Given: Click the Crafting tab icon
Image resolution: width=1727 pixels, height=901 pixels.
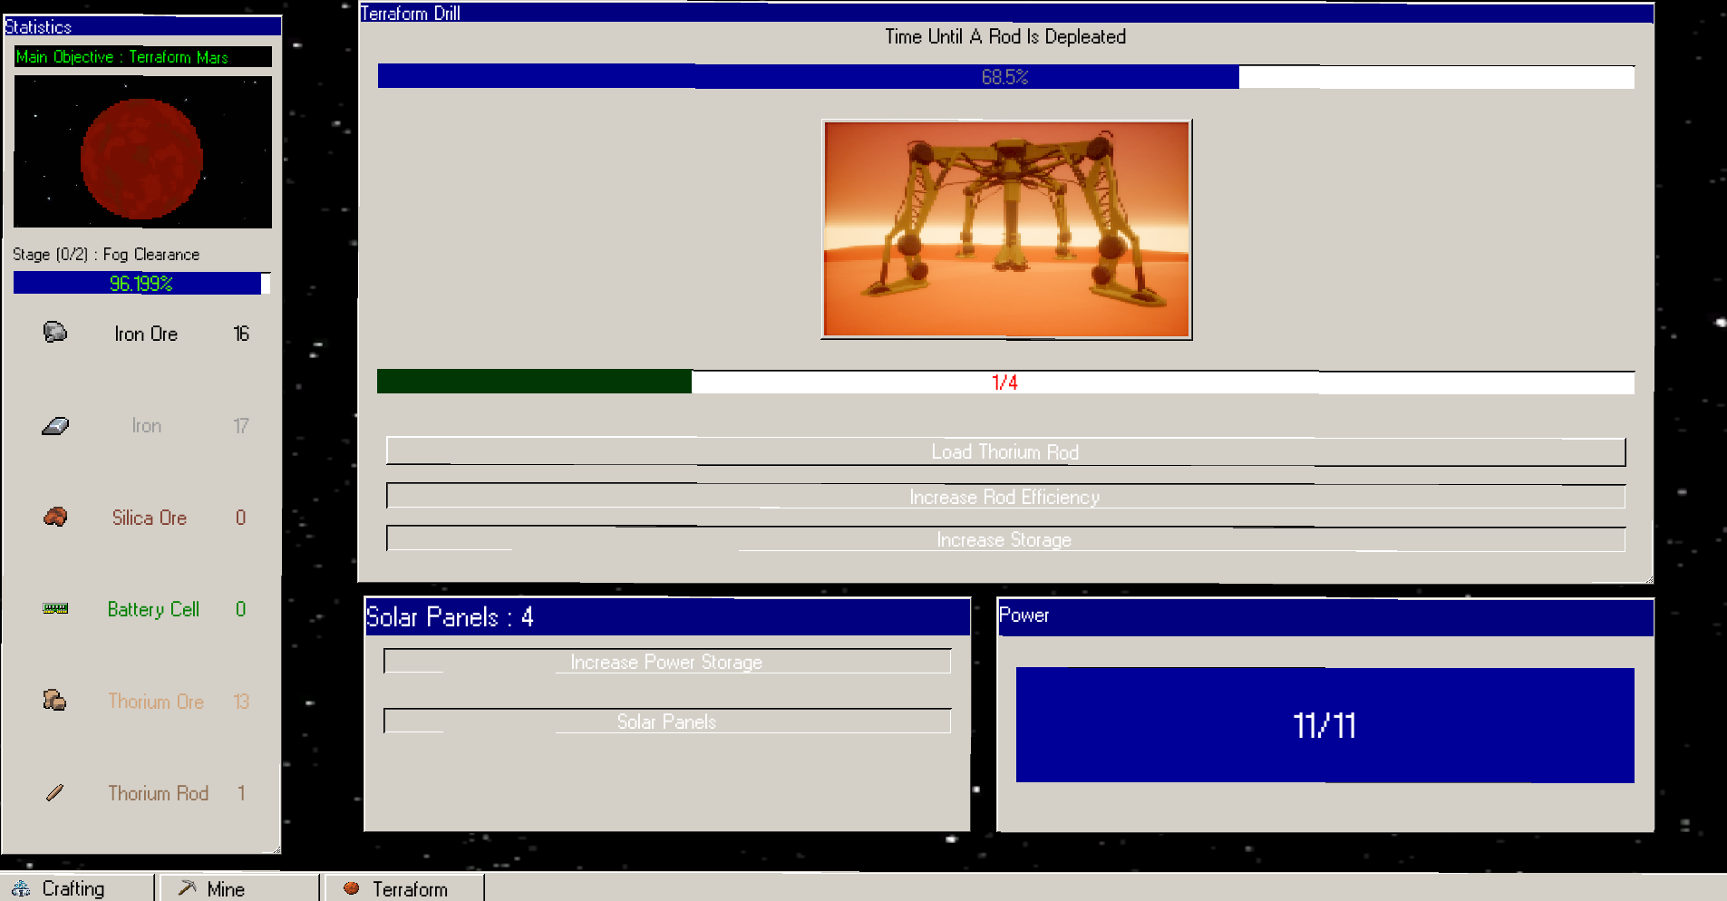Looking at the screenshot, I should click(21, 888).
